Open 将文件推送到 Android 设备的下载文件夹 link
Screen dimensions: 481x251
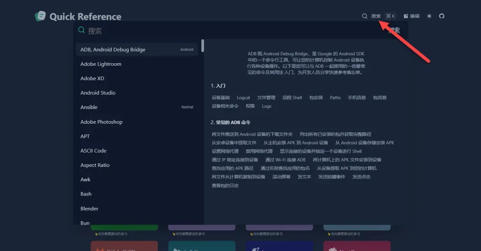click(252, 134)
